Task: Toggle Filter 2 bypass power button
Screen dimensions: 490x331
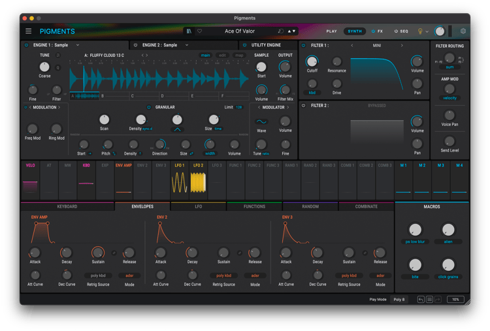Action: tap(304, 105)
